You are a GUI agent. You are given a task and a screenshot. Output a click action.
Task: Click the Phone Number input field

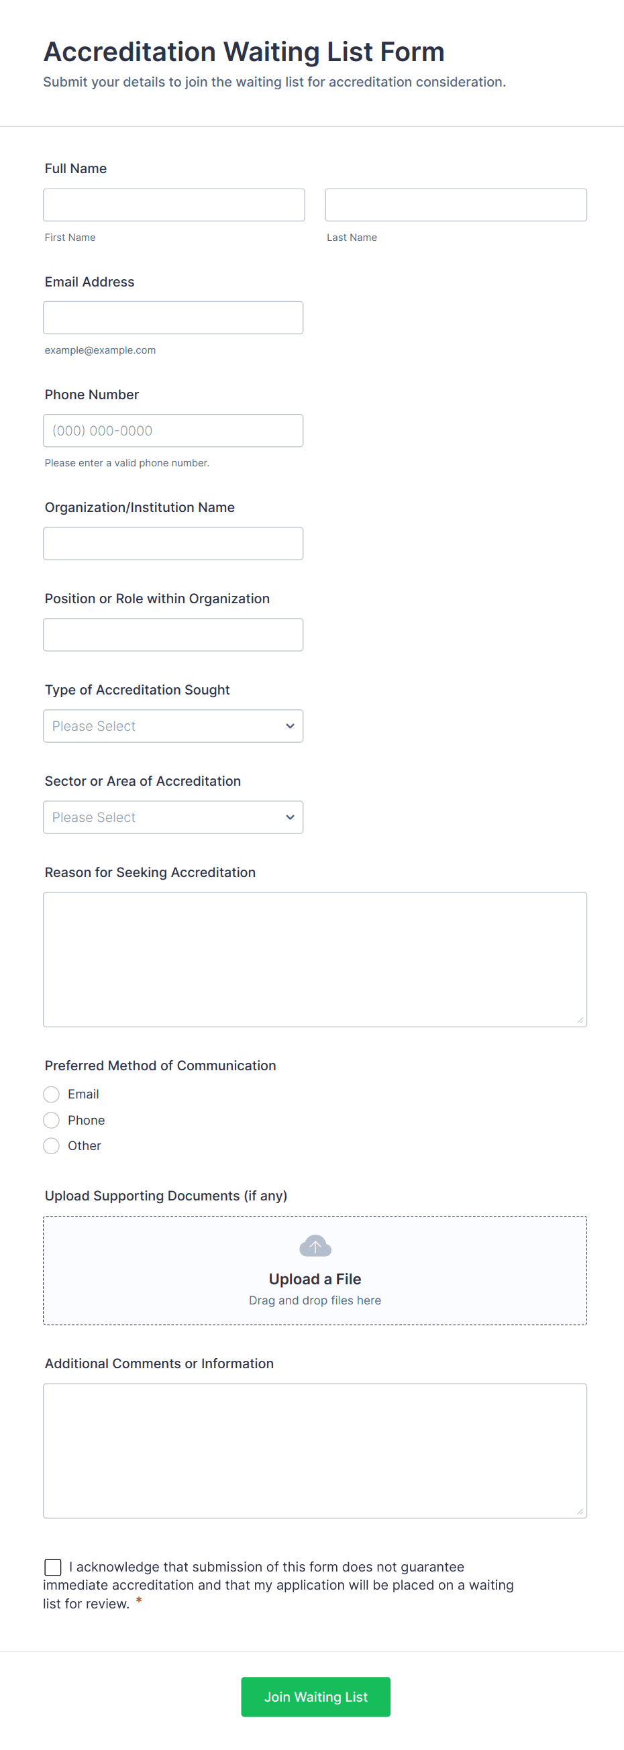click(173, 431)
